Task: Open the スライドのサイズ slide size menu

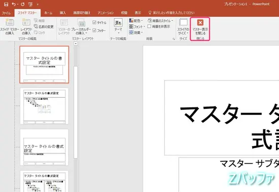Action: coord(183,27)
